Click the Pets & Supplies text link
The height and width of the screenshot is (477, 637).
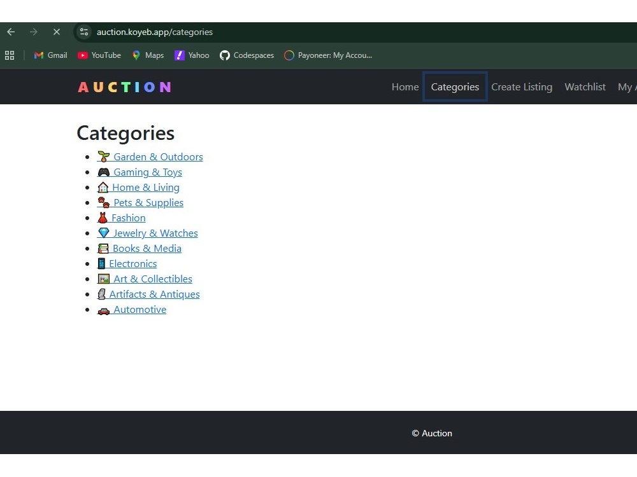click(148, 203)
